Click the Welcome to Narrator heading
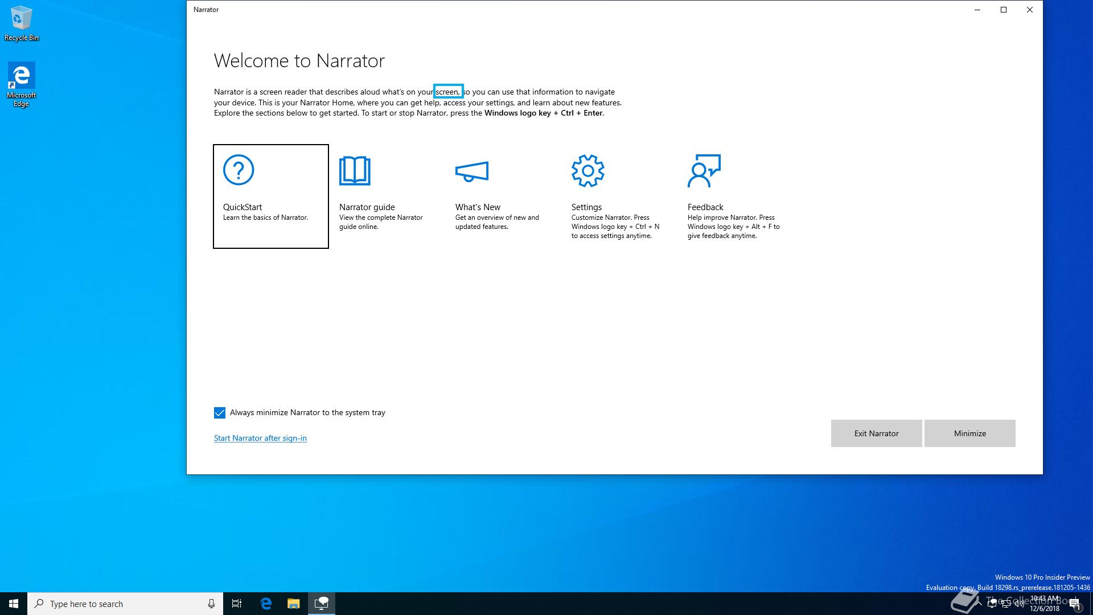 299,60
